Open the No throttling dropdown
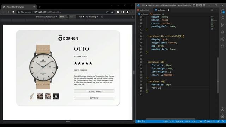This screenshot has height=127, width=226. tap(91, 17)
